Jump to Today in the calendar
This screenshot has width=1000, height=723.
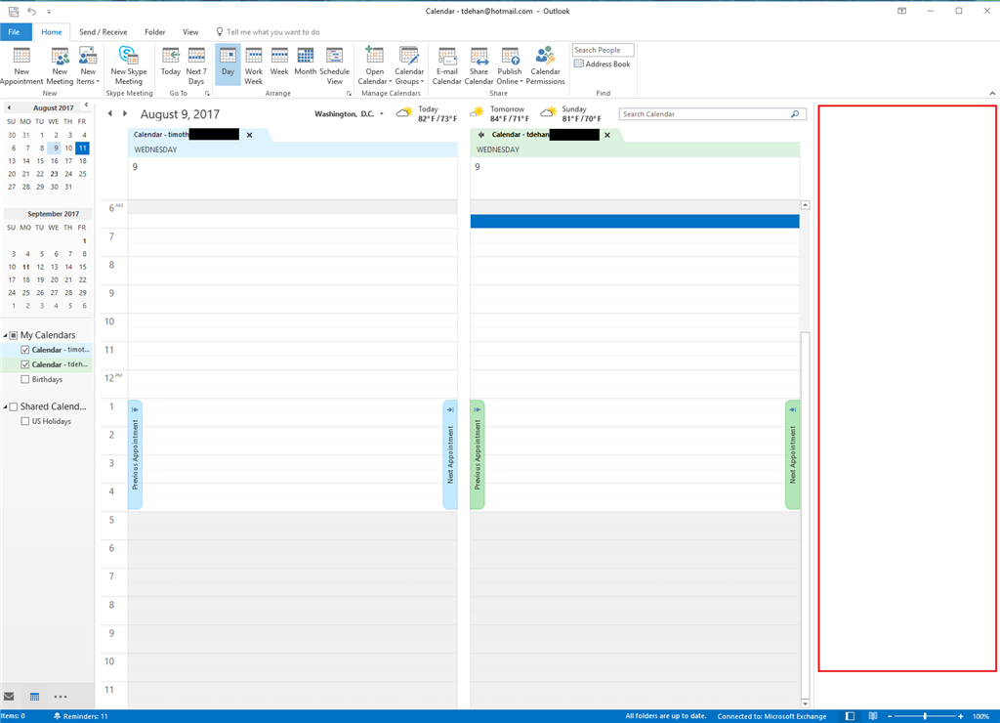click(x=170, y=64)
